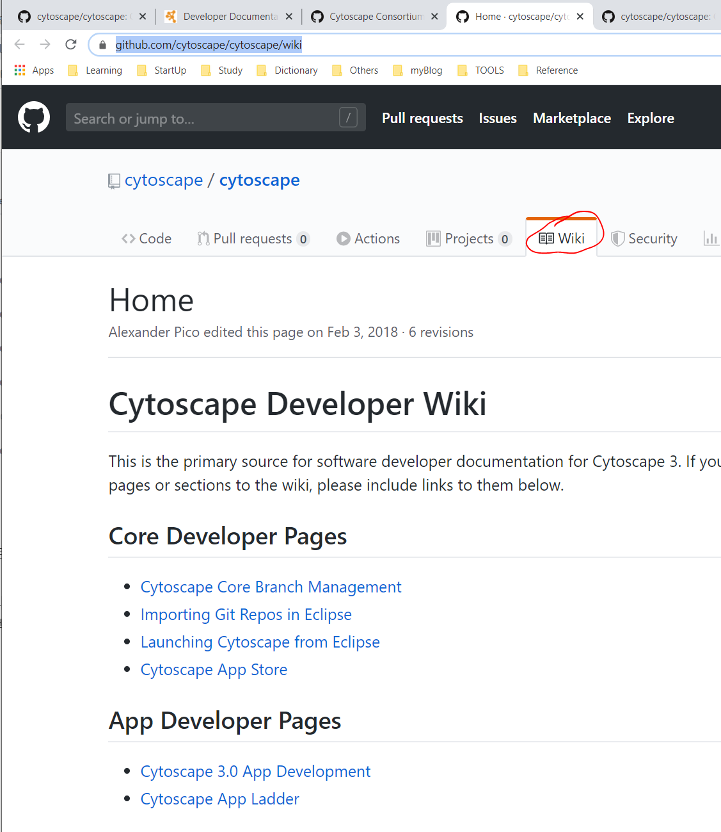Open Cytoscape Core Branch Management page
Image resolution: width=721 pixels, height=832 pixels.
pos(271,587)
